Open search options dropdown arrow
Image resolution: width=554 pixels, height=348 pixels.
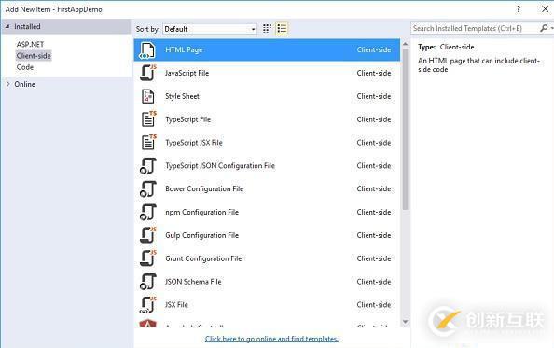[551, 28]
